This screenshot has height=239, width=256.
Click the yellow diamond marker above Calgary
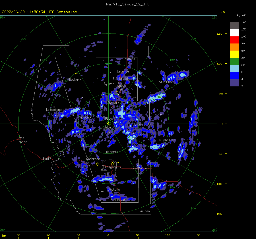click(x=112, y=164)
